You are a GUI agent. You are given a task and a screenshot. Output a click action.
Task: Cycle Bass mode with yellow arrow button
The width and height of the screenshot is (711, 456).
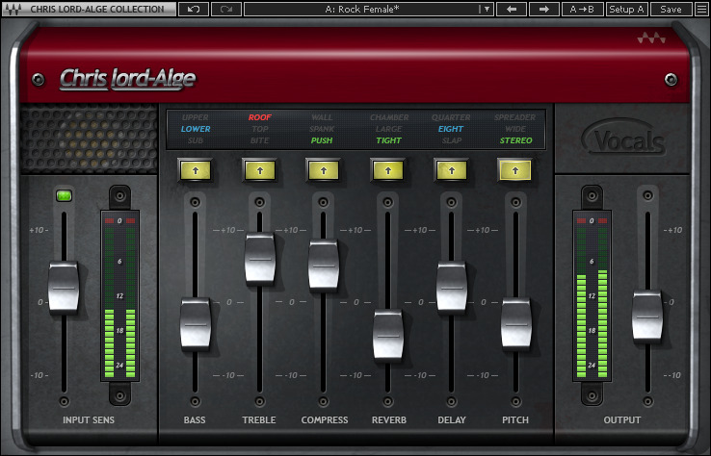click(x=196, y=171)
